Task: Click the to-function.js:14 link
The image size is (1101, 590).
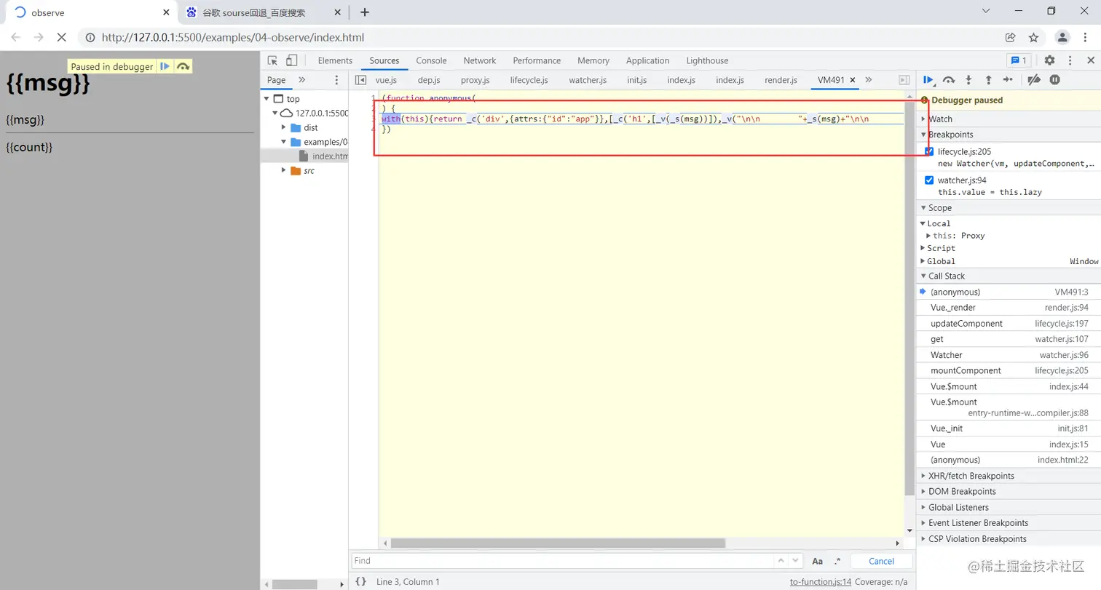Action: (821, 581)
